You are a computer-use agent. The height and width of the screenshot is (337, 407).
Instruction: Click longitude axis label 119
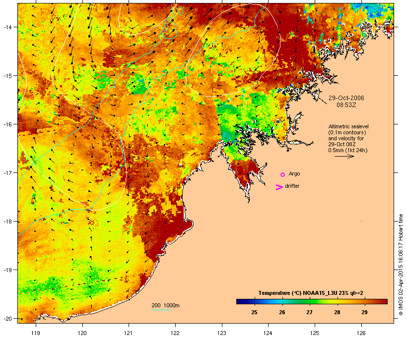coord(36,333)
